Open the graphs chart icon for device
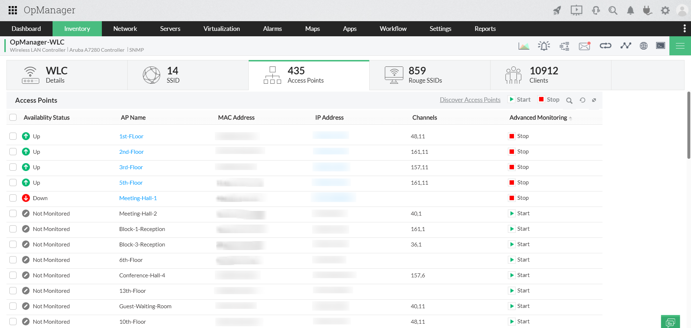 tap(524, 46)
